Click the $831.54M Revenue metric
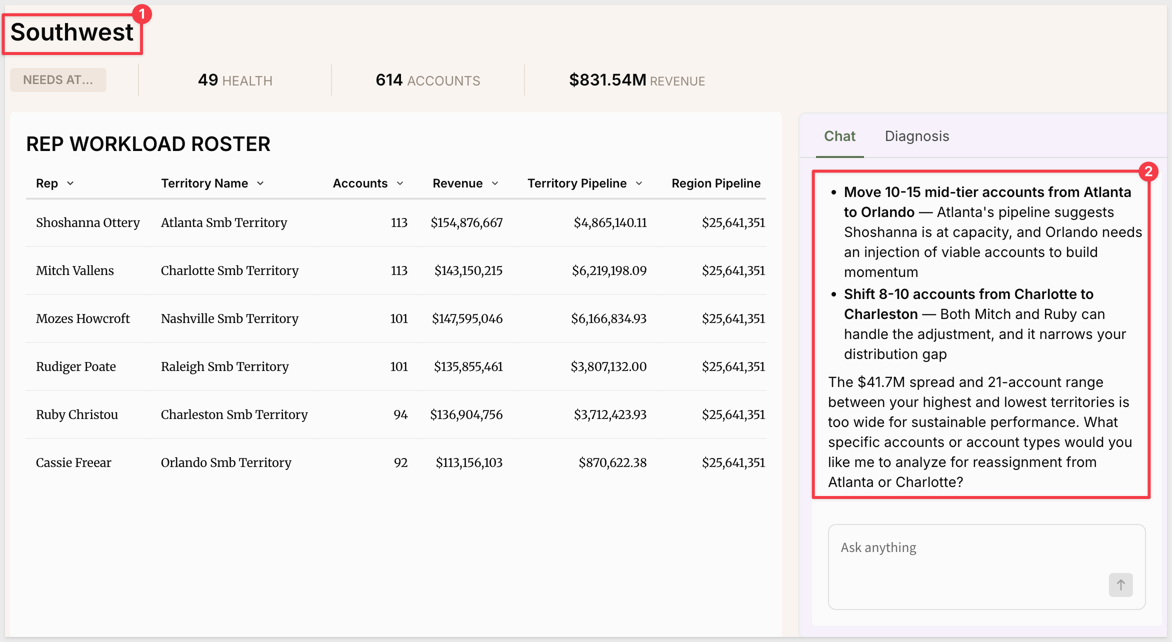The height and width of the screenshot is (642, 1172). (x=637, y=80)
